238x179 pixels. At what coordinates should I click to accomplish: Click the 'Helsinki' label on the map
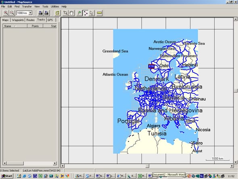tap(190, 65)
